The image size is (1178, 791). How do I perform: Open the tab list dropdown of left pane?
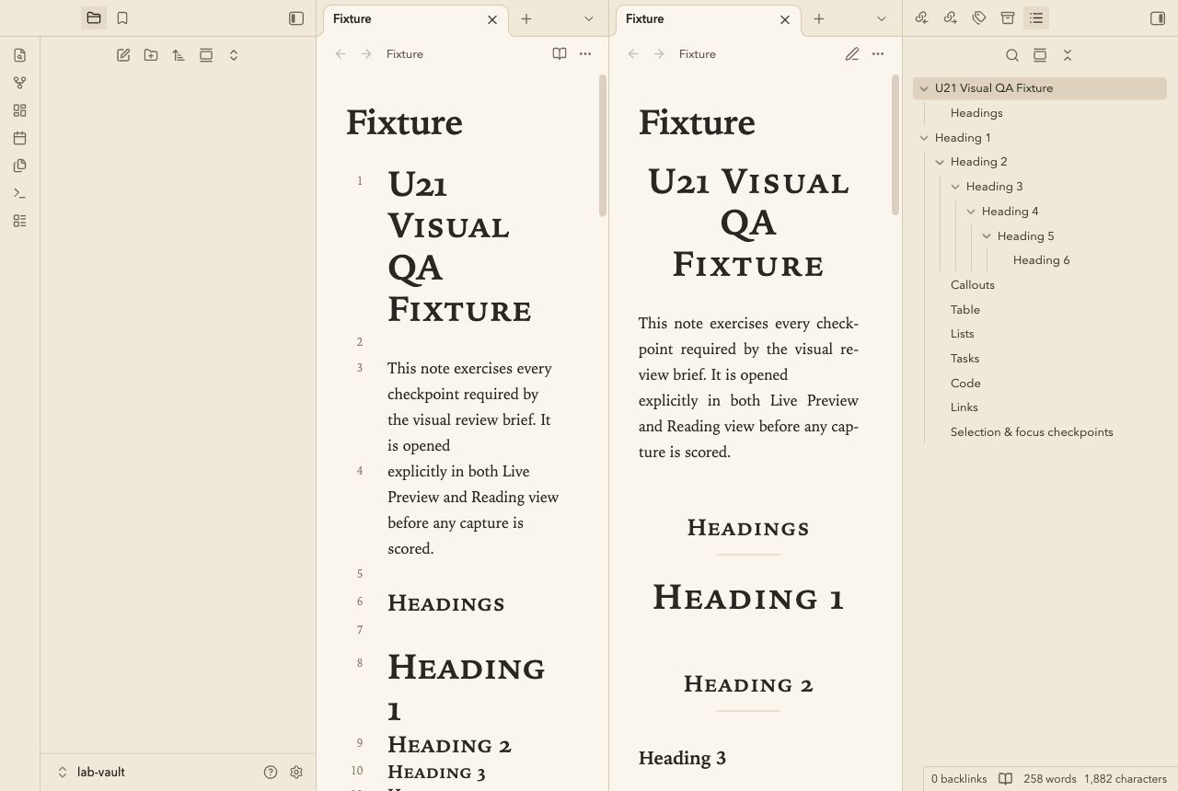(589, 18)
